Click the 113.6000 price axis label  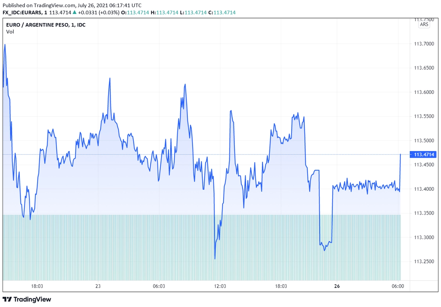click(424, 92)
